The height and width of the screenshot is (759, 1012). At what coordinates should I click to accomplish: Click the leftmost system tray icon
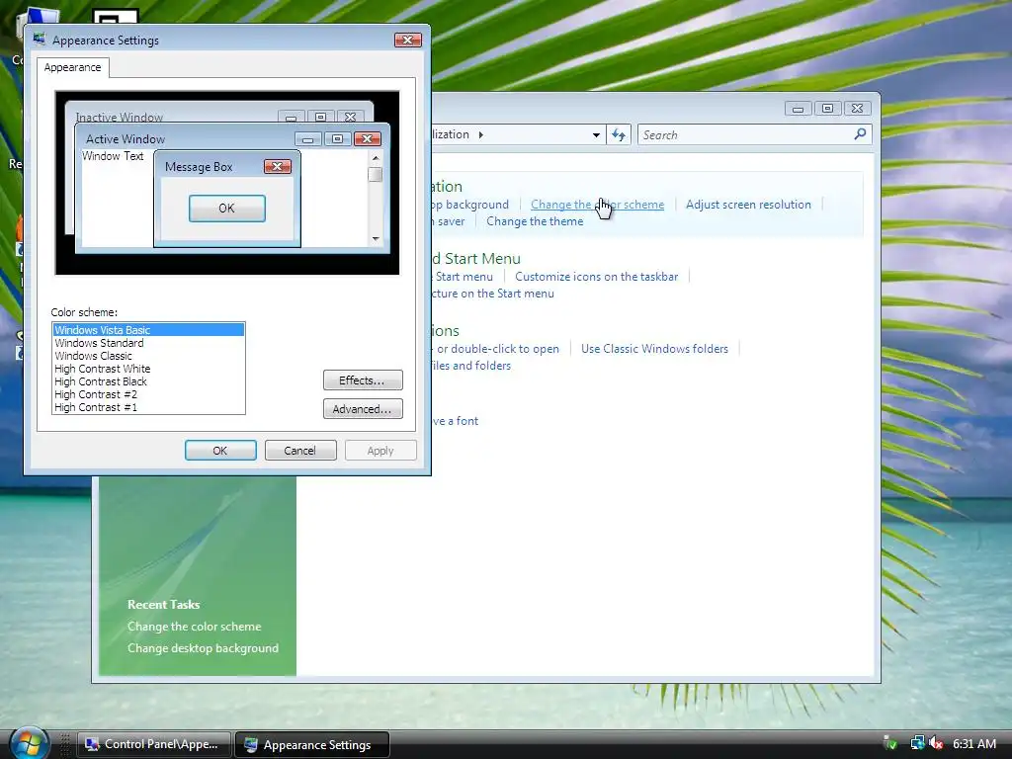(x=891, y=743)
